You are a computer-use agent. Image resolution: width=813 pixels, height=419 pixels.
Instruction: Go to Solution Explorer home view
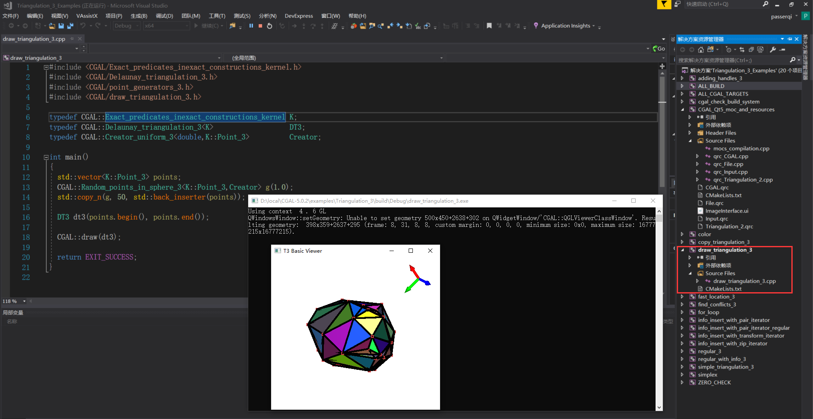tap(701, 50)
